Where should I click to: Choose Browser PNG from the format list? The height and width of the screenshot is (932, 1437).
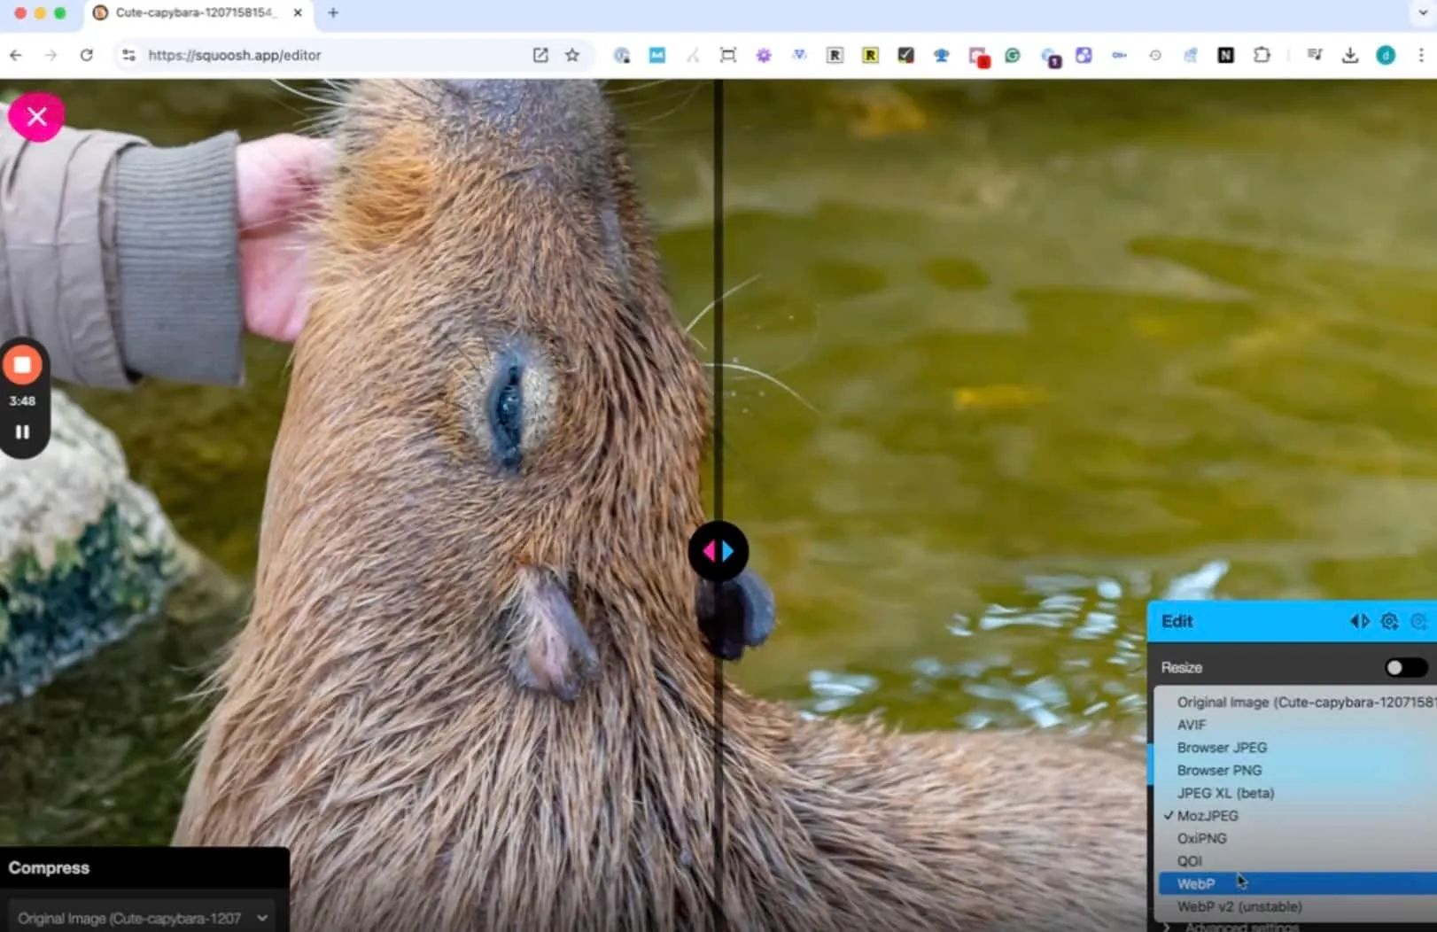point(1298,770)
